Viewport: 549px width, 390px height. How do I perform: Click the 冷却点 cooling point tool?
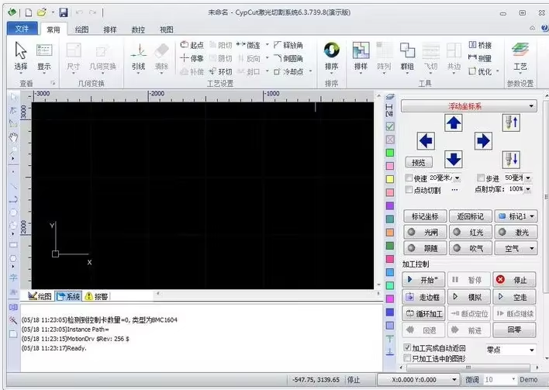coord(288,71)
